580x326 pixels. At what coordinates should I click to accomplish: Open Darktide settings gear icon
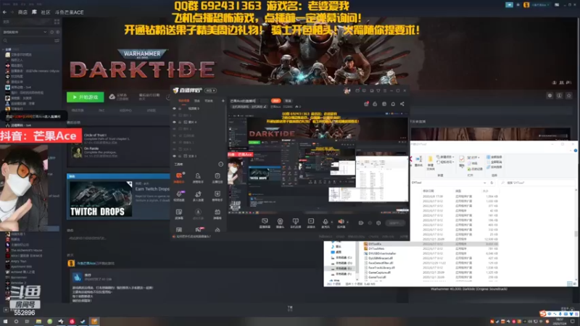coord(550,96)
